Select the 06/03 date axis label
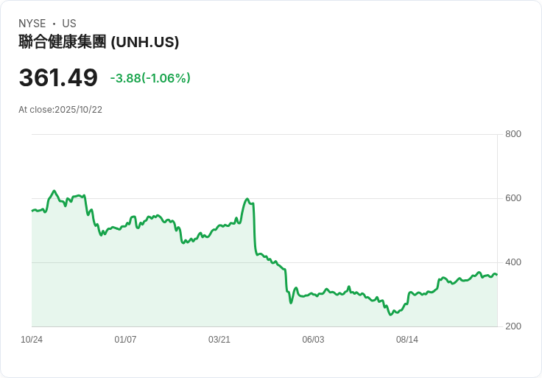The width and height of the screenshot is (542, 378). point(313,340)
